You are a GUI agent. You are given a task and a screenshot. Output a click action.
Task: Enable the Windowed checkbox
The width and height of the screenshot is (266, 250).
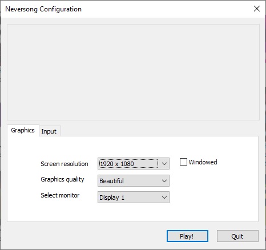tap(183, 162)
